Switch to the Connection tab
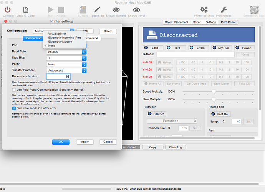This screenshot has height=192, width=265. coord(33,38)
